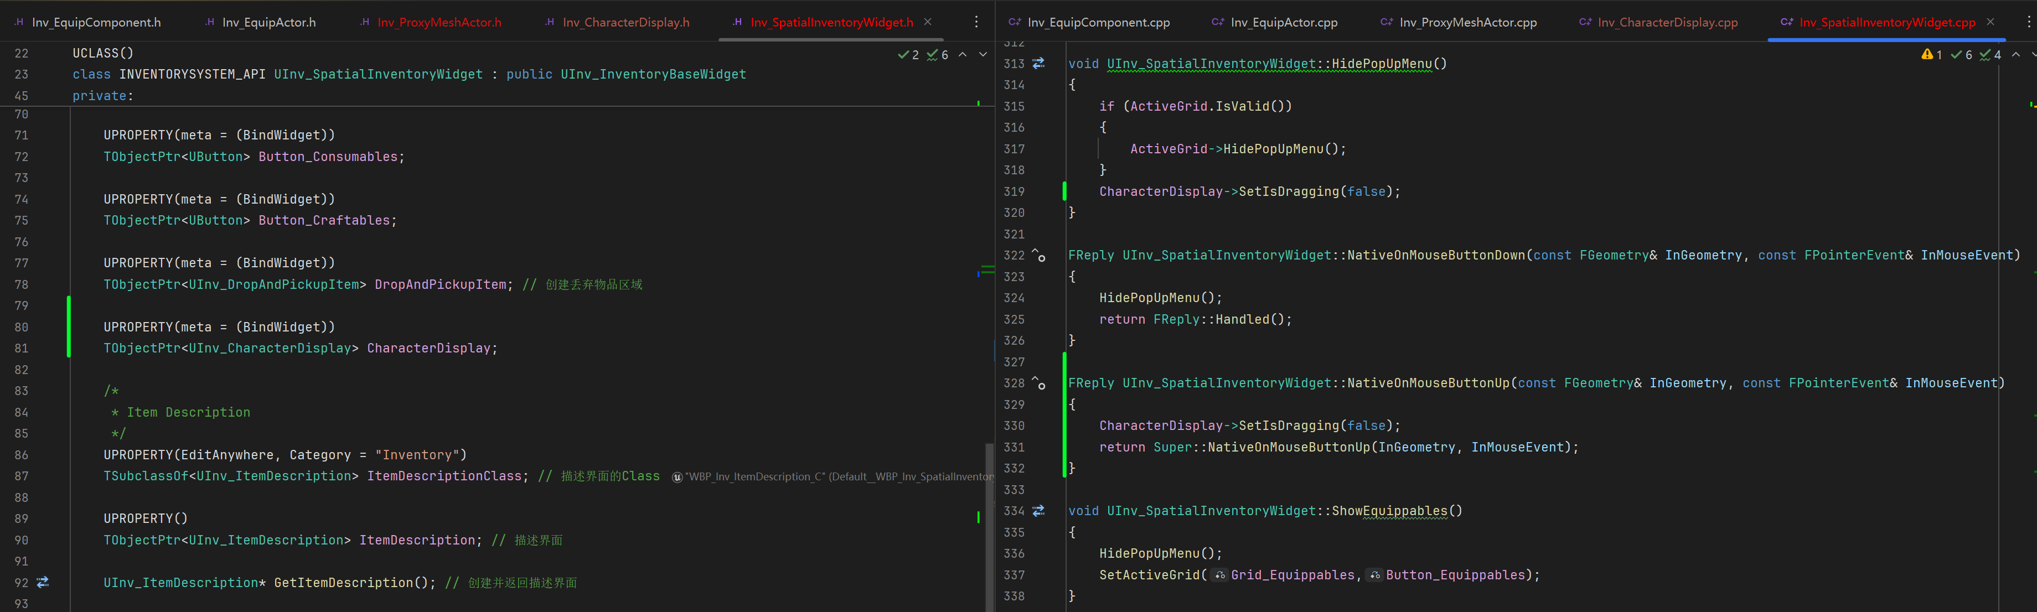Open the Inv_CharacterDisplay.cpp tab
The height and width of the screenshot is (612, 2037).
coord(1667,22)
